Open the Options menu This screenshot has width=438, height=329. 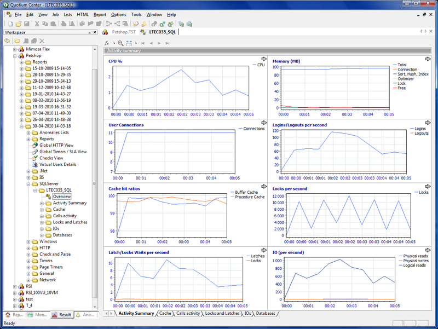coord(118,15)
